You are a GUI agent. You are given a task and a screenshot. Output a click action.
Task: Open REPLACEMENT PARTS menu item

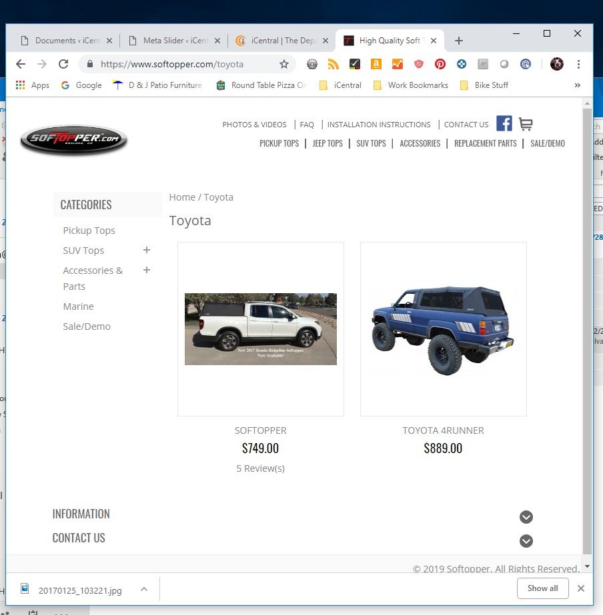[486, 143]
